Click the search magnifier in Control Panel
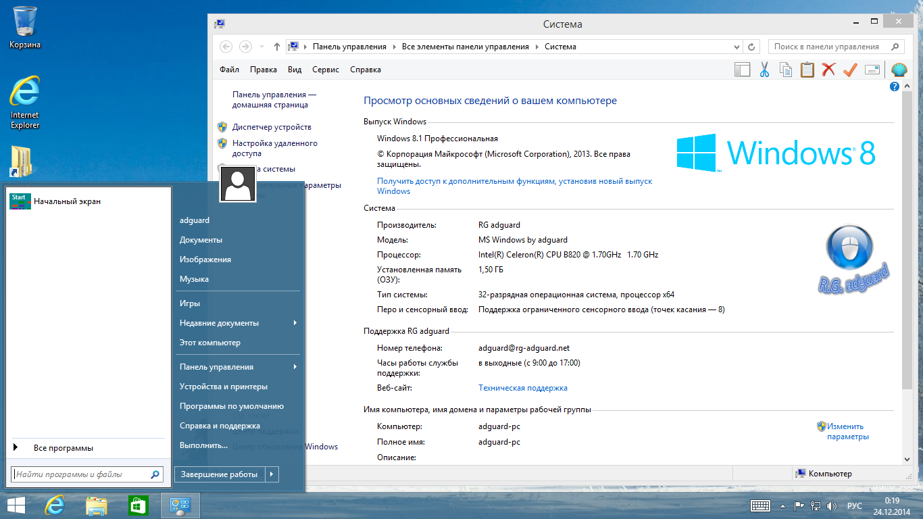This screenshot has height=519, width=923. click(895, 47)
